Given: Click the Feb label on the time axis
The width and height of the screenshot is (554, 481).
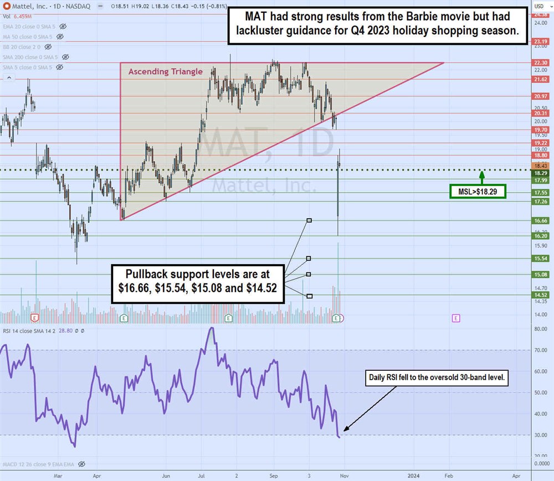Looking at the screenshot, I should pyautogui.click(x=449, y=475).
